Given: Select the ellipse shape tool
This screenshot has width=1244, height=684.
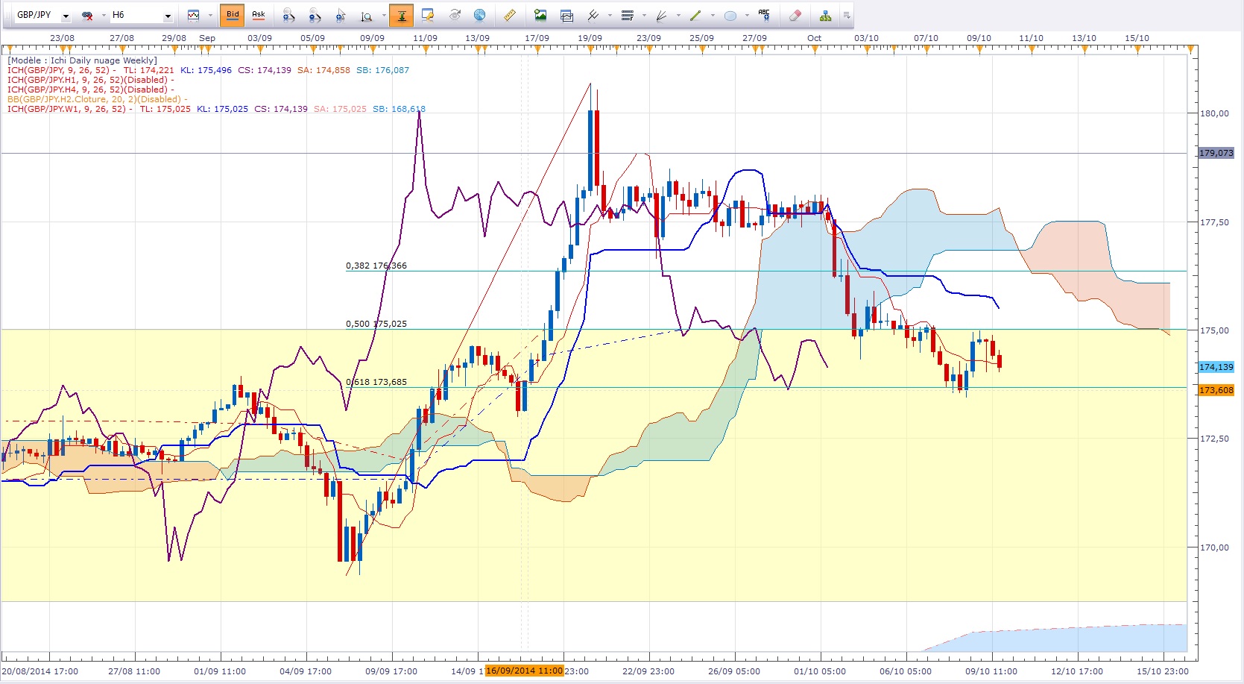Looking at the screenshot, I should [730, 15].
